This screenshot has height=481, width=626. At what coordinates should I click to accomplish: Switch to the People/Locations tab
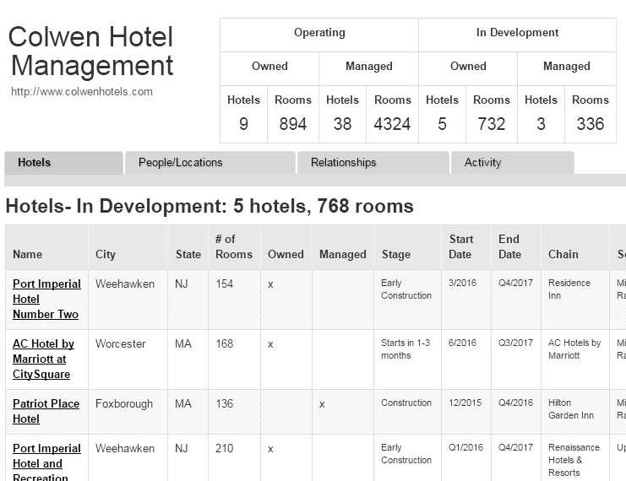[x=210, y=163]
